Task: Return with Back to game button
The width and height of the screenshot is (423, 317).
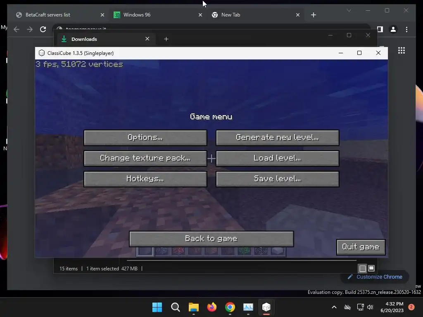Action: click(211, 239)
